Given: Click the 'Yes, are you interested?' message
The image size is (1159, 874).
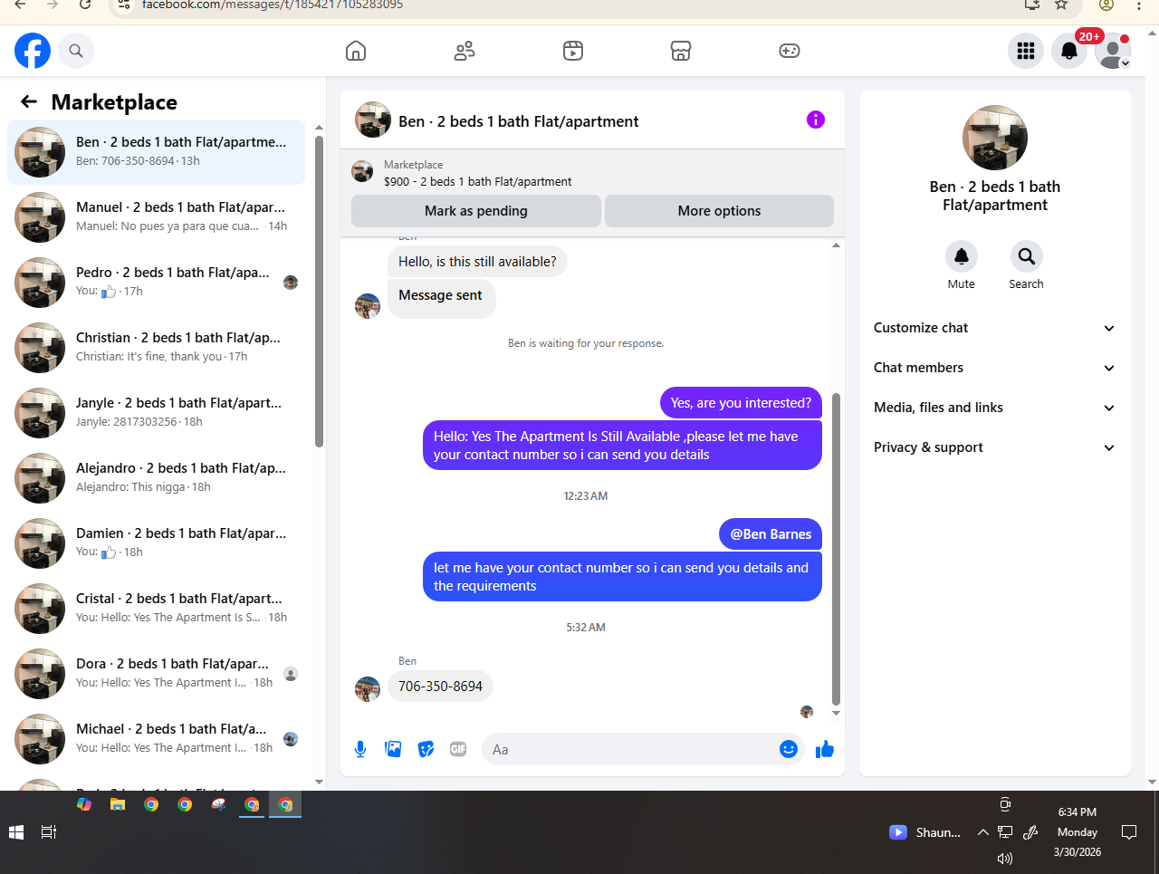Looking at the screenshot, I should 741,403.
